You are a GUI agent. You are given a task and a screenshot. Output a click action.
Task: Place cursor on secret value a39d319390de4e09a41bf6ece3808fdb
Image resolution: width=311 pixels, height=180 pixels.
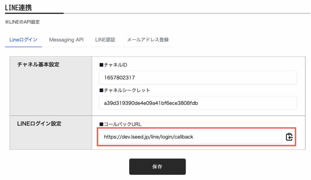coord(151,103)
